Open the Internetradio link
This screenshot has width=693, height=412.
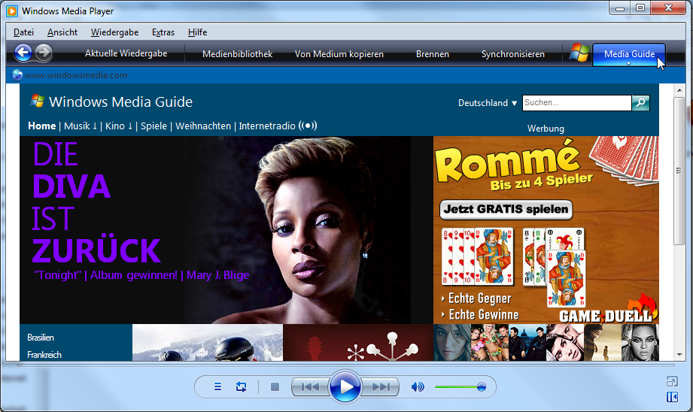click(267, 126)
